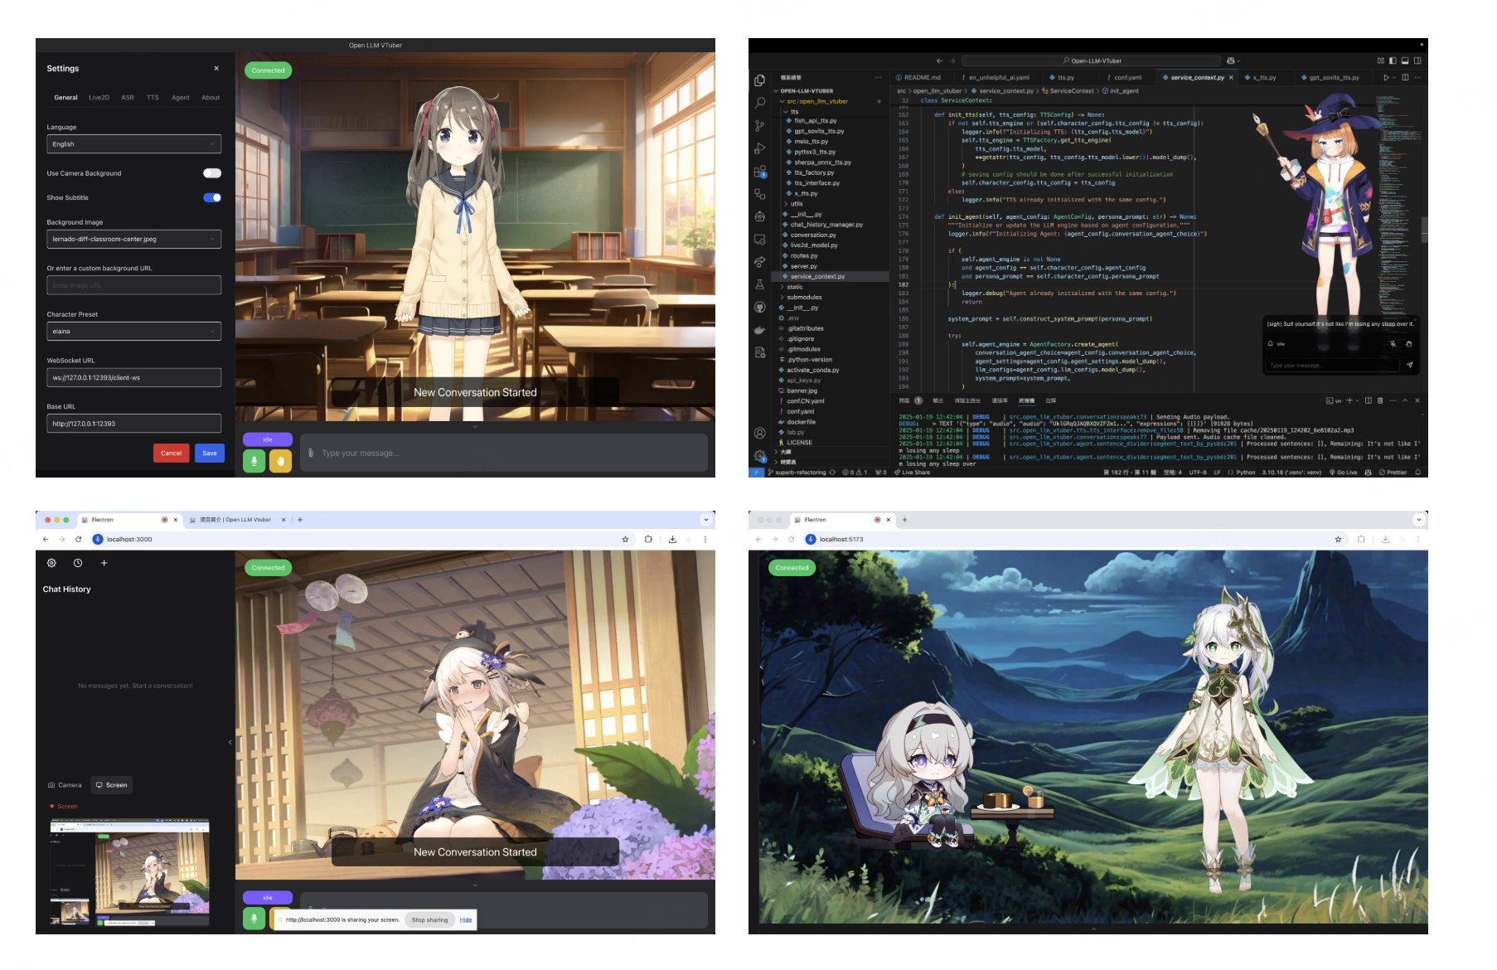Click the settings gear in the Chat History panel
Screen dimensions: 1497x970
tap(51, 563)
